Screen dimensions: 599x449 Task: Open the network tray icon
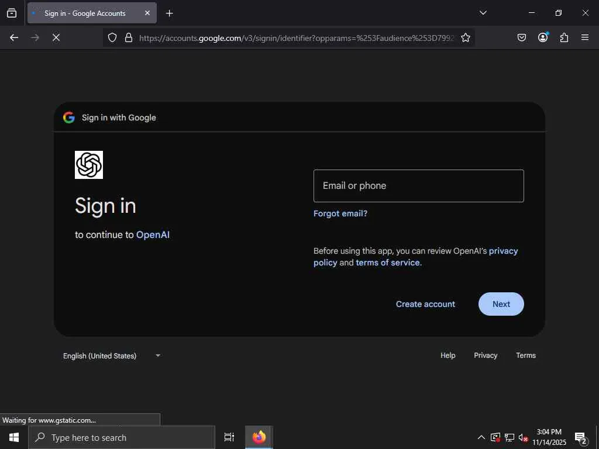[510, 437]
